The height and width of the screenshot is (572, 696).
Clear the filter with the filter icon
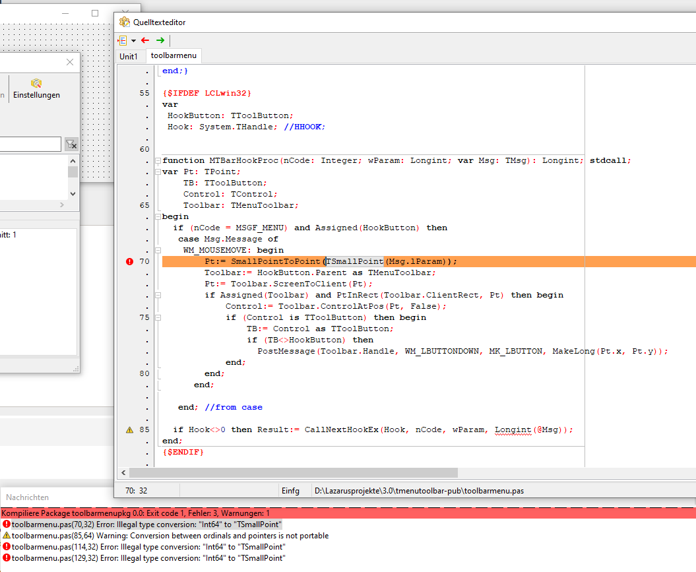(71, 144)
